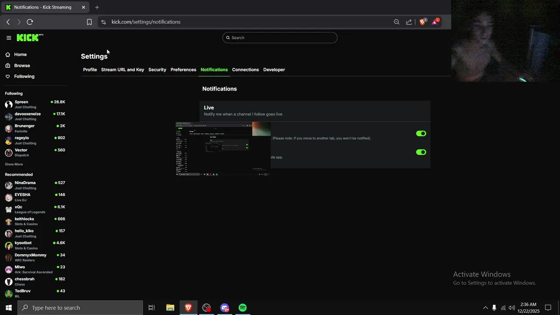Open File Explorer from taskbar

click(x=170, y=308)
